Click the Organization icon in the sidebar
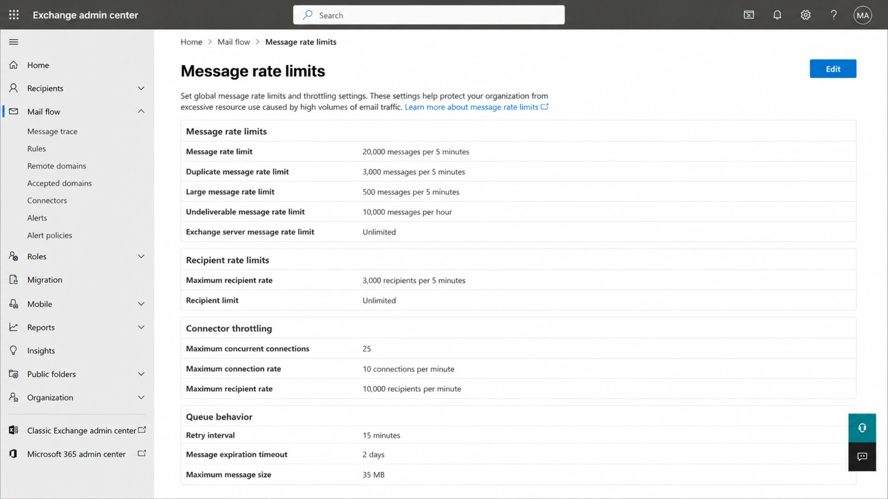This screenshot has width=888, height=499. (x=13, y=397)
